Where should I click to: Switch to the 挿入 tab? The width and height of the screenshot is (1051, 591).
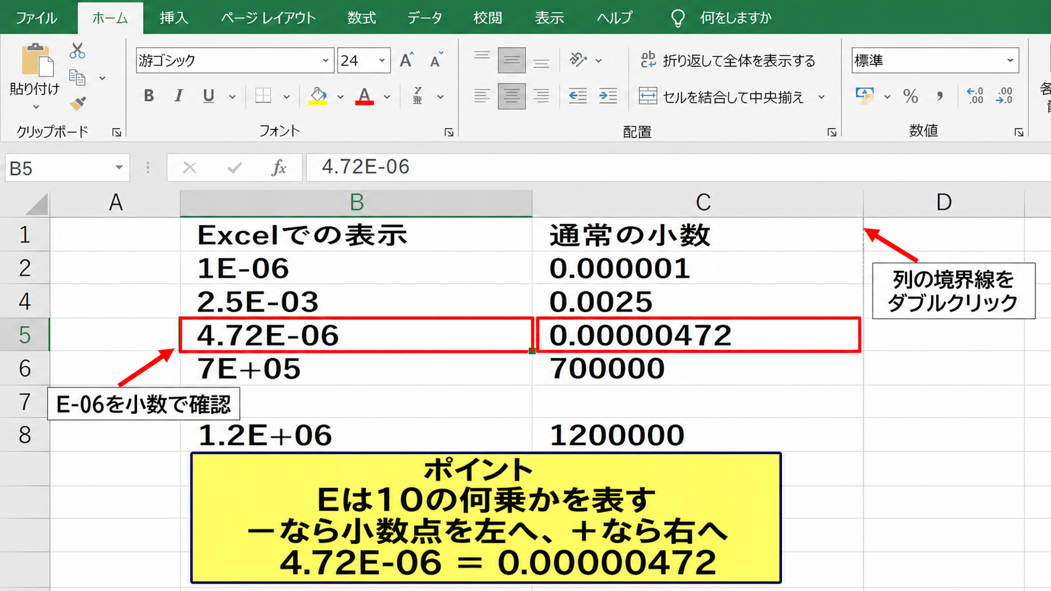173,18
